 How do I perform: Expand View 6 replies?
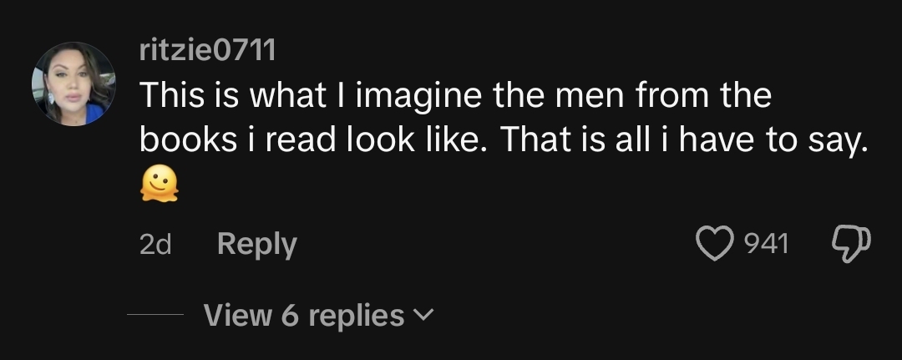point(318,315)
